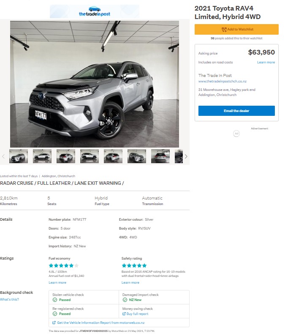Click the external-link icon beside Buy full report
285x334 pixels.
click(x=124, y=314)
